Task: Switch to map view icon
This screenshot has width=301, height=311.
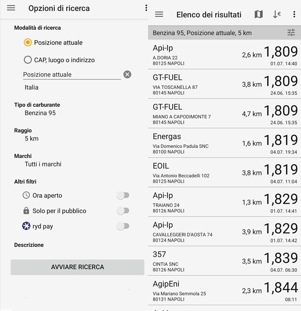Action: (259, 14)
